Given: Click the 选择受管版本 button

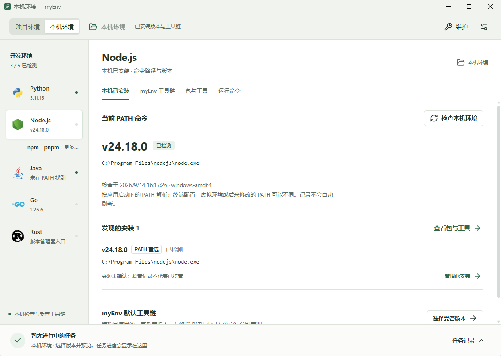Looking at the screenshot, I should point(455,318).
